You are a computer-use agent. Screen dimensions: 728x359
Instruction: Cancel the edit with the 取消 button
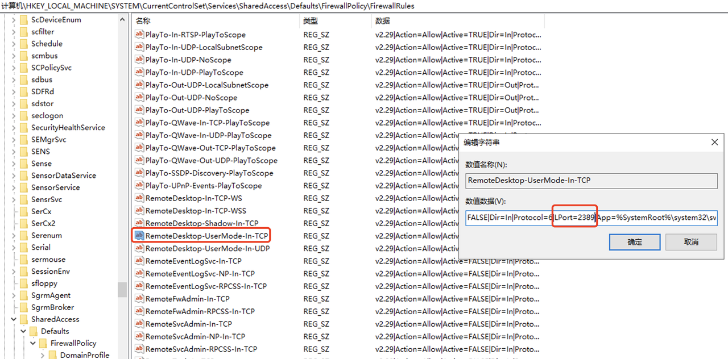click(x=691, y=241)
